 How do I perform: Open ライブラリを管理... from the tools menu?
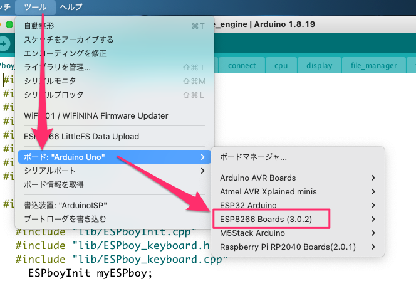tap(58, 67)
